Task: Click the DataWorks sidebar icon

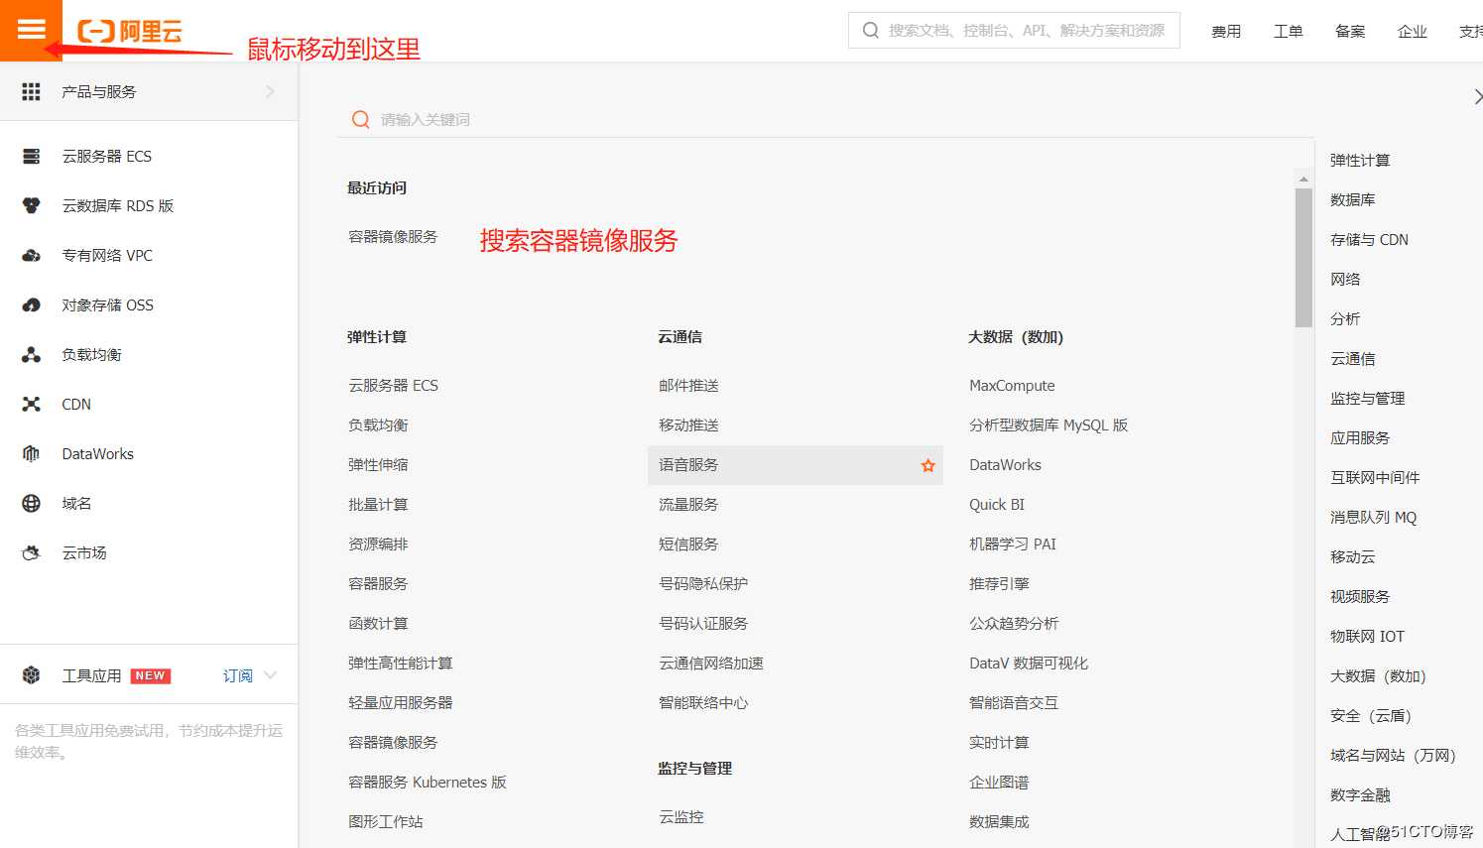Action: 32,453
